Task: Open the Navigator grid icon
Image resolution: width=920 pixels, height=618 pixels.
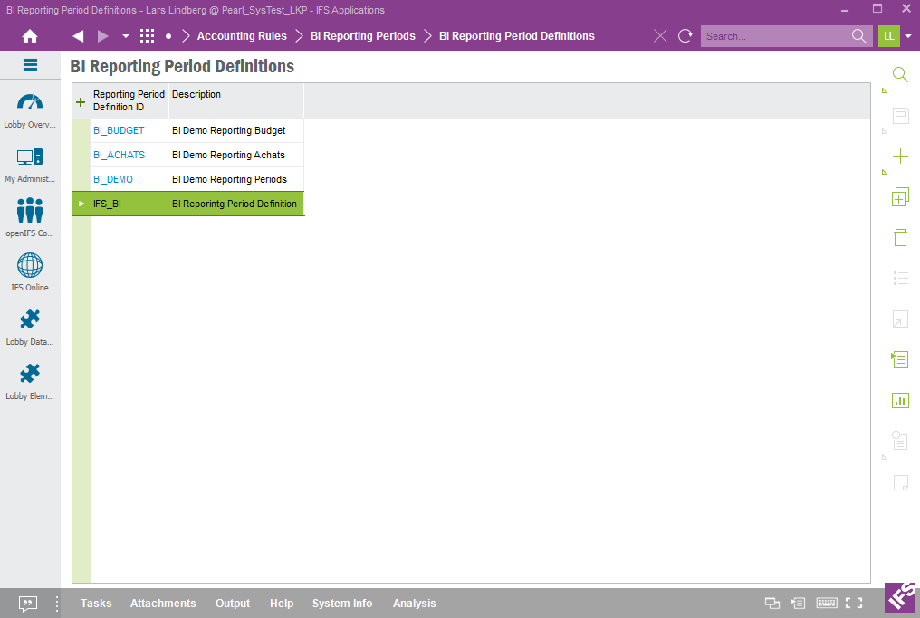Action: pos(147,36)
